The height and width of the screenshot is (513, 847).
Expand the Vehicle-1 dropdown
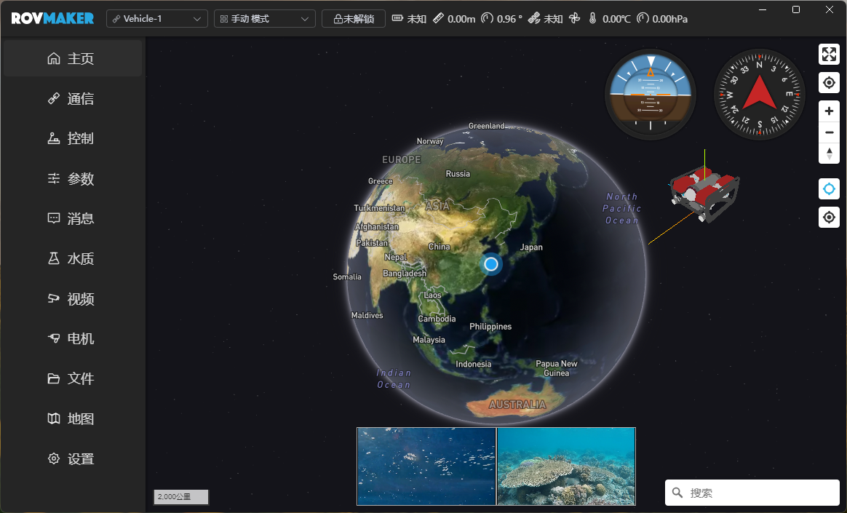tap(157, 19)
